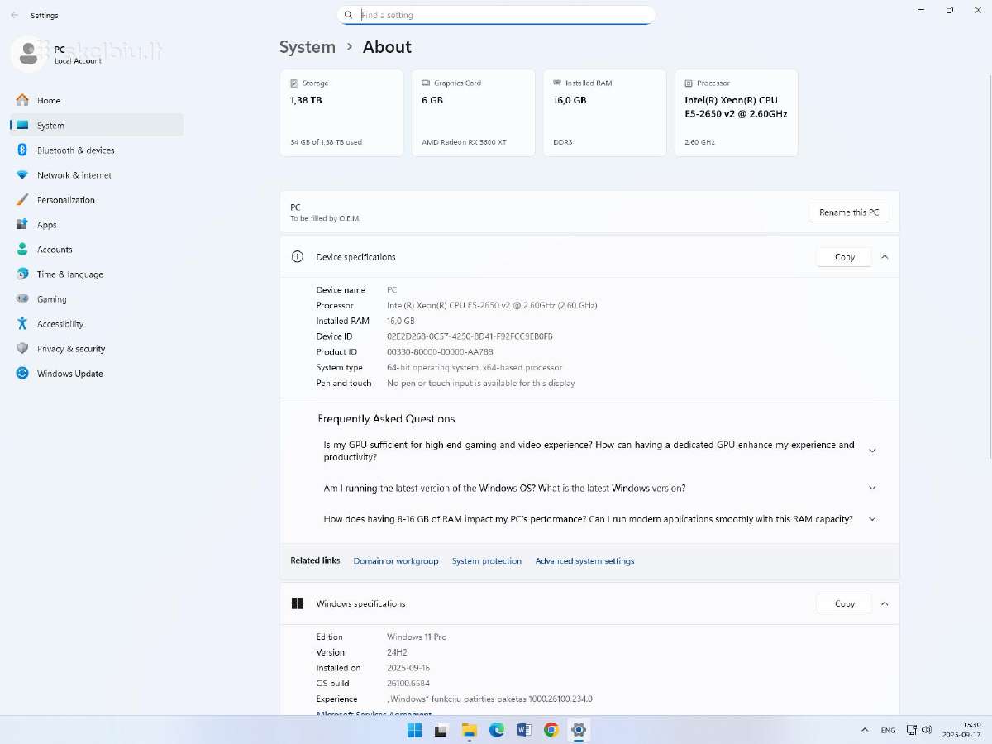Click the Installed on 2025-09-16 value

pyautogui.click(x=408, y=668)
